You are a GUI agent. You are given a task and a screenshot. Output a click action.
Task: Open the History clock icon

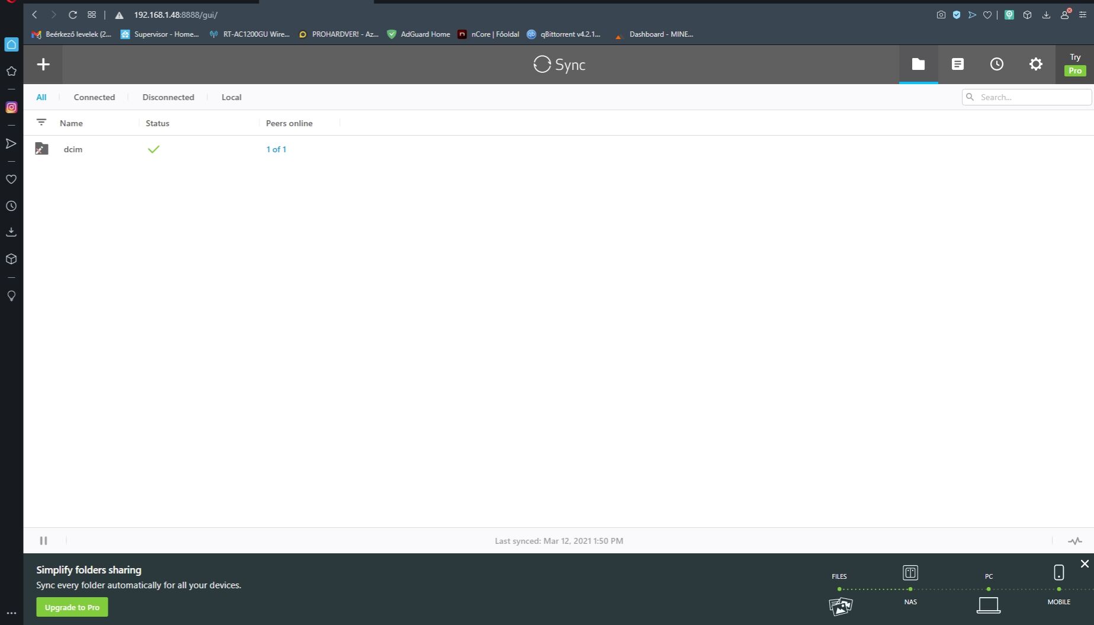pyautogui.click(x=996, y=65)
